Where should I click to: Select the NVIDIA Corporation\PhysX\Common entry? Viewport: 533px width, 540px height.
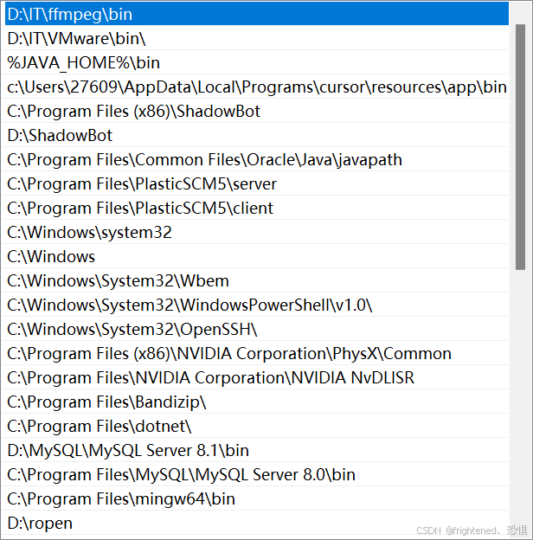(256, 353)
